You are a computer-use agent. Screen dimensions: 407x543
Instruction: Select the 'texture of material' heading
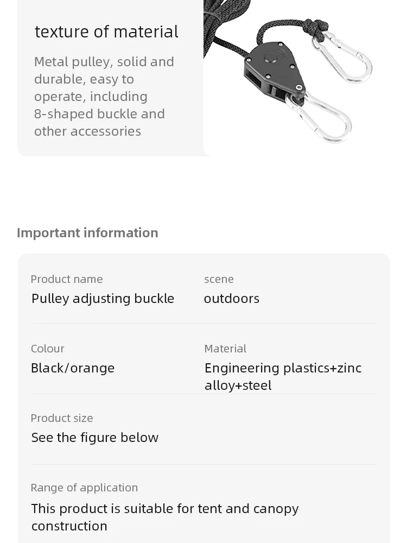tap(106, 31)
